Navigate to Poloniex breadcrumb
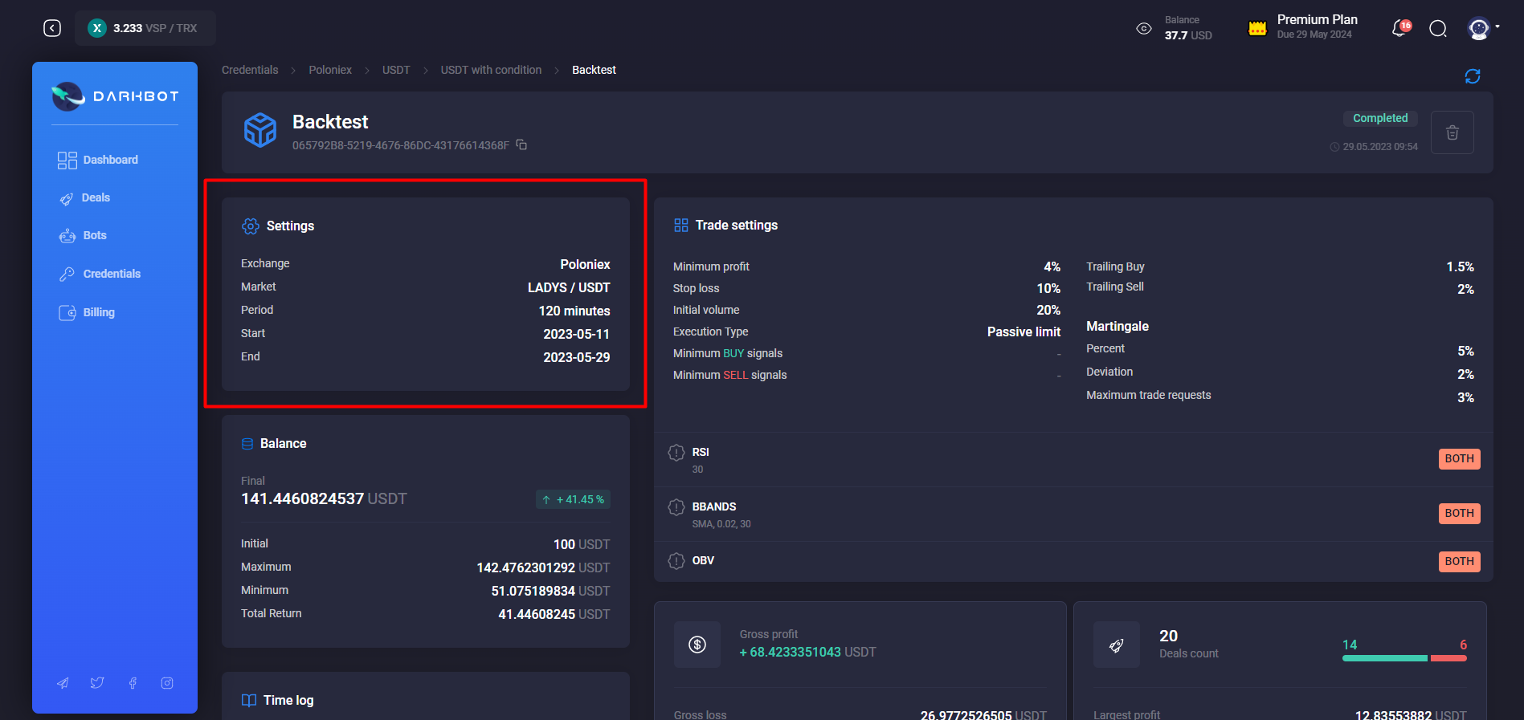The height and width of the screenshot is (720, 1524). (x=330, y=70)
